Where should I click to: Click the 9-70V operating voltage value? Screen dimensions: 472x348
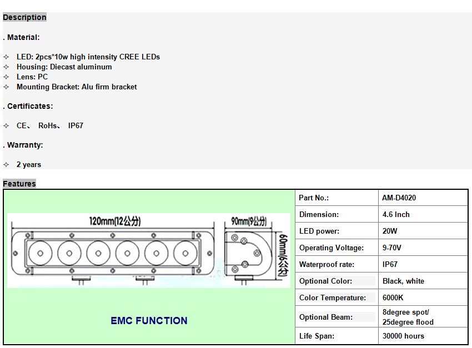(392, 248)
